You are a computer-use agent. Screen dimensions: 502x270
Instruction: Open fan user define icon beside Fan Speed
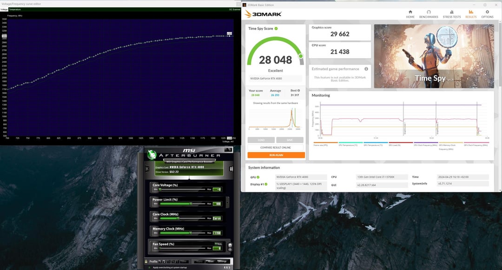[230, 246]
